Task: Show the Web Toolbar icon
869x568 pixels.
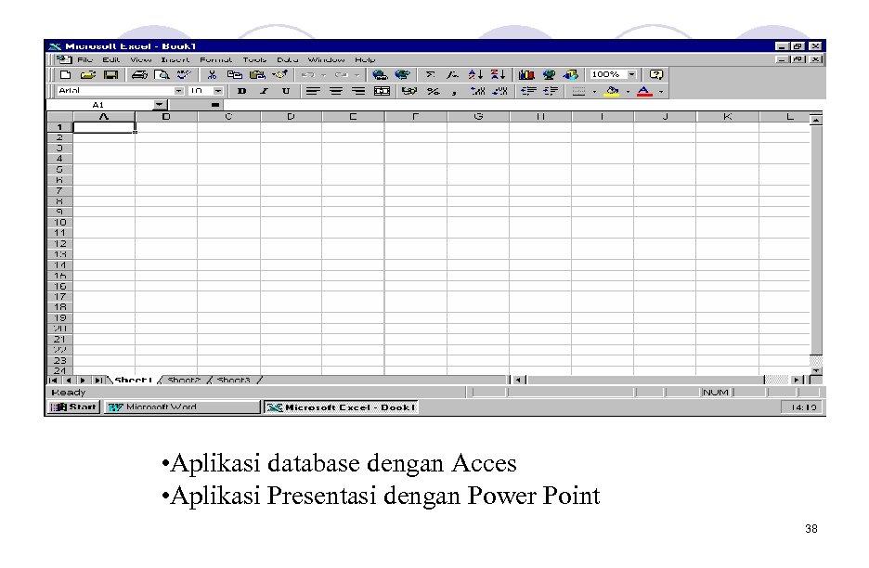Action: (402, 75)
